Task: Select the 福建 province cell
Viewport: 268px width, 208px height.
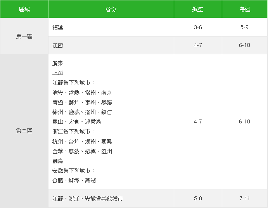Action: coord(58,28)
